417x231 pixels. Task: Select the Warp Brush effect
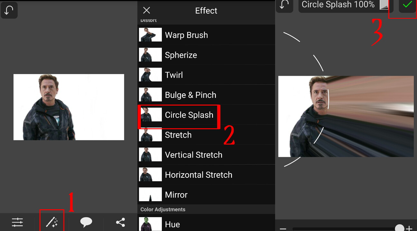[x=186, y=35]
